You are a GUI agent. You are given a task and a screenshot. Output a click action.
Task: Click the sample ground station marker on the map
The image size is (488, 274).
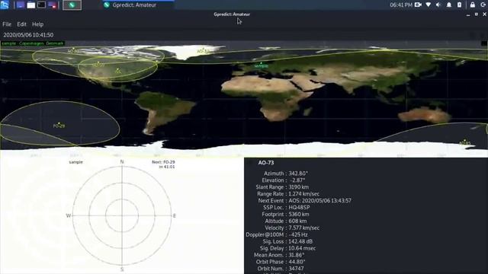click(261, 65)
